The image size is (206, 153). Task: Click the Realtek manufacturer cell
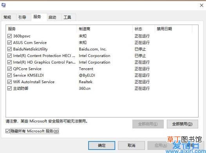click(x=85, y=82)
